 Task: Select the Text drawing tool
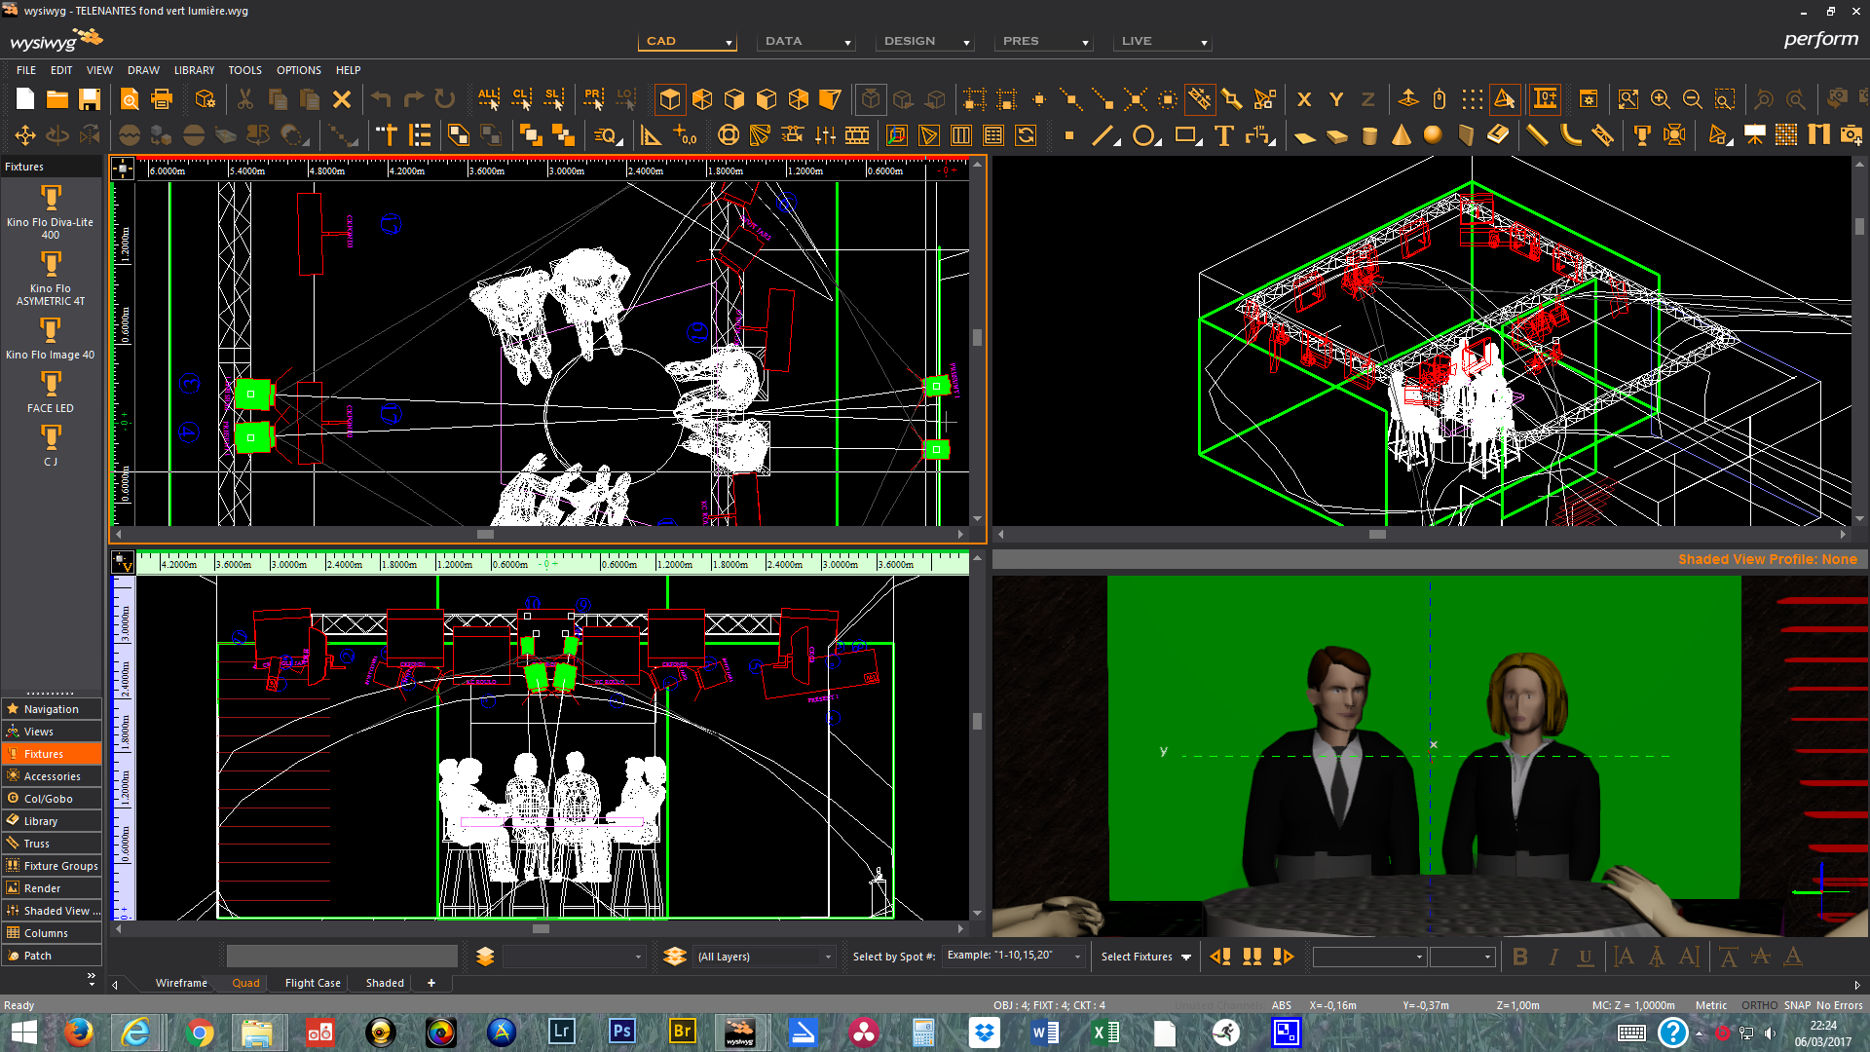[1224, 136]
